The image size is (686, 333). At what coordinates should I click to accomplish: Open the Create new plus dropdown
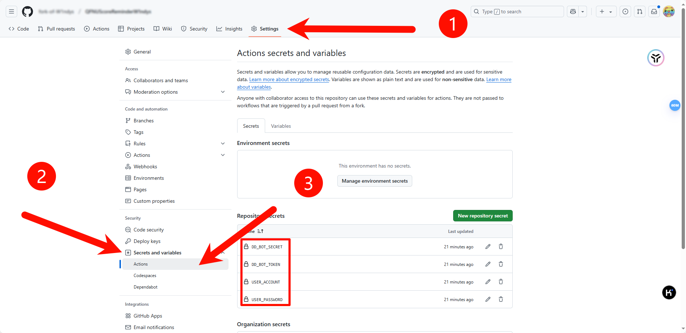point(606,11)
